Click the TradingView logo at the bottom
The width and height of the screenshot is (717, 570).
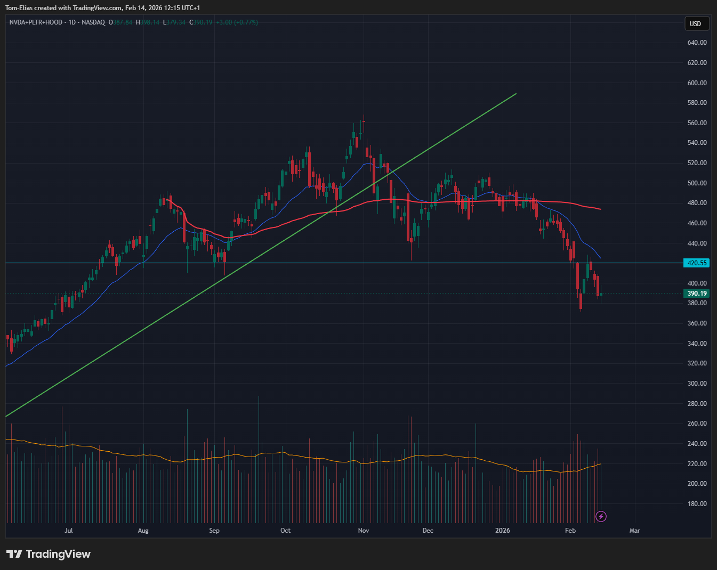tap(49, 554)
